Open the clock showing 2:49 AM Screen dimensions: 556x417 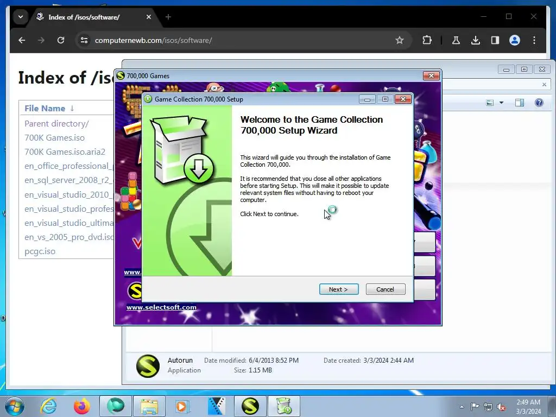tap(528, 407)
